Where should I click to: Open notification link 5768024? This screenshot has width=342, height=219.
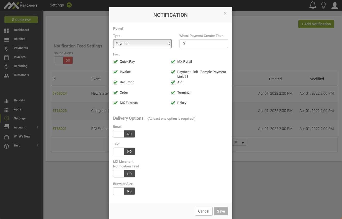(60, 93)
